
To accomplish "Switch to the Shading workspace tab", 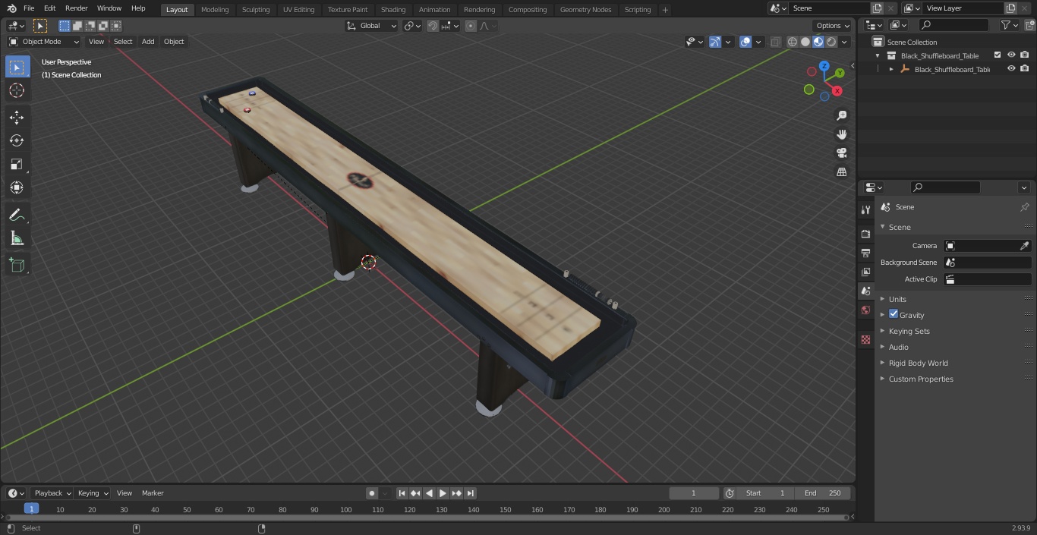I will coord(393,10).
